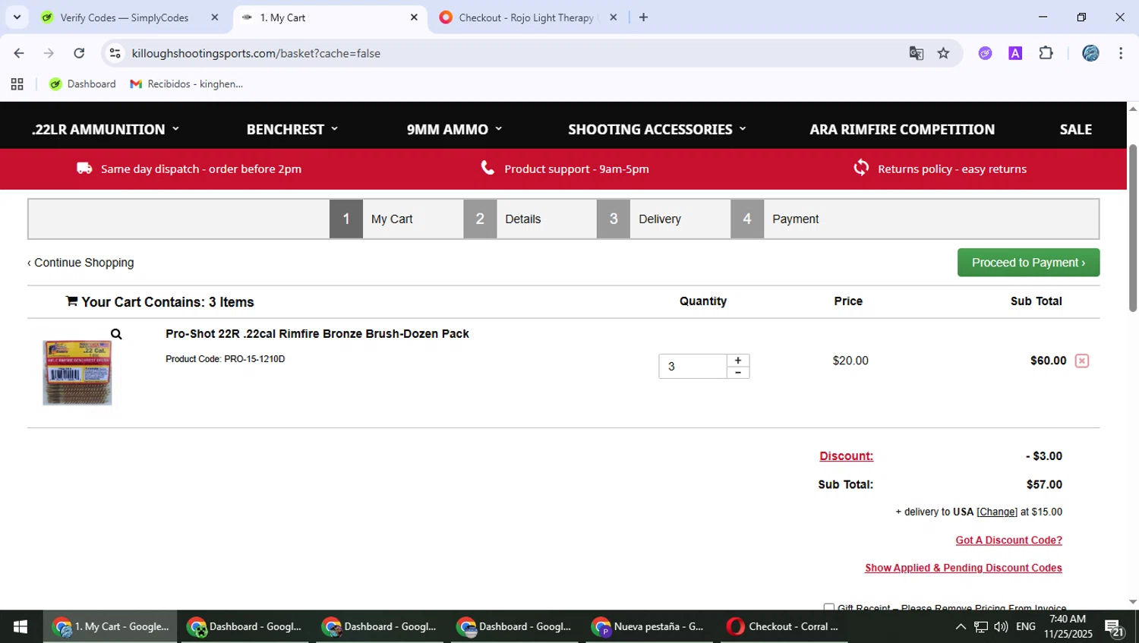Click the cart icon beside Your Cart Contains
The image size is (1139, 643).
point(71,301)
